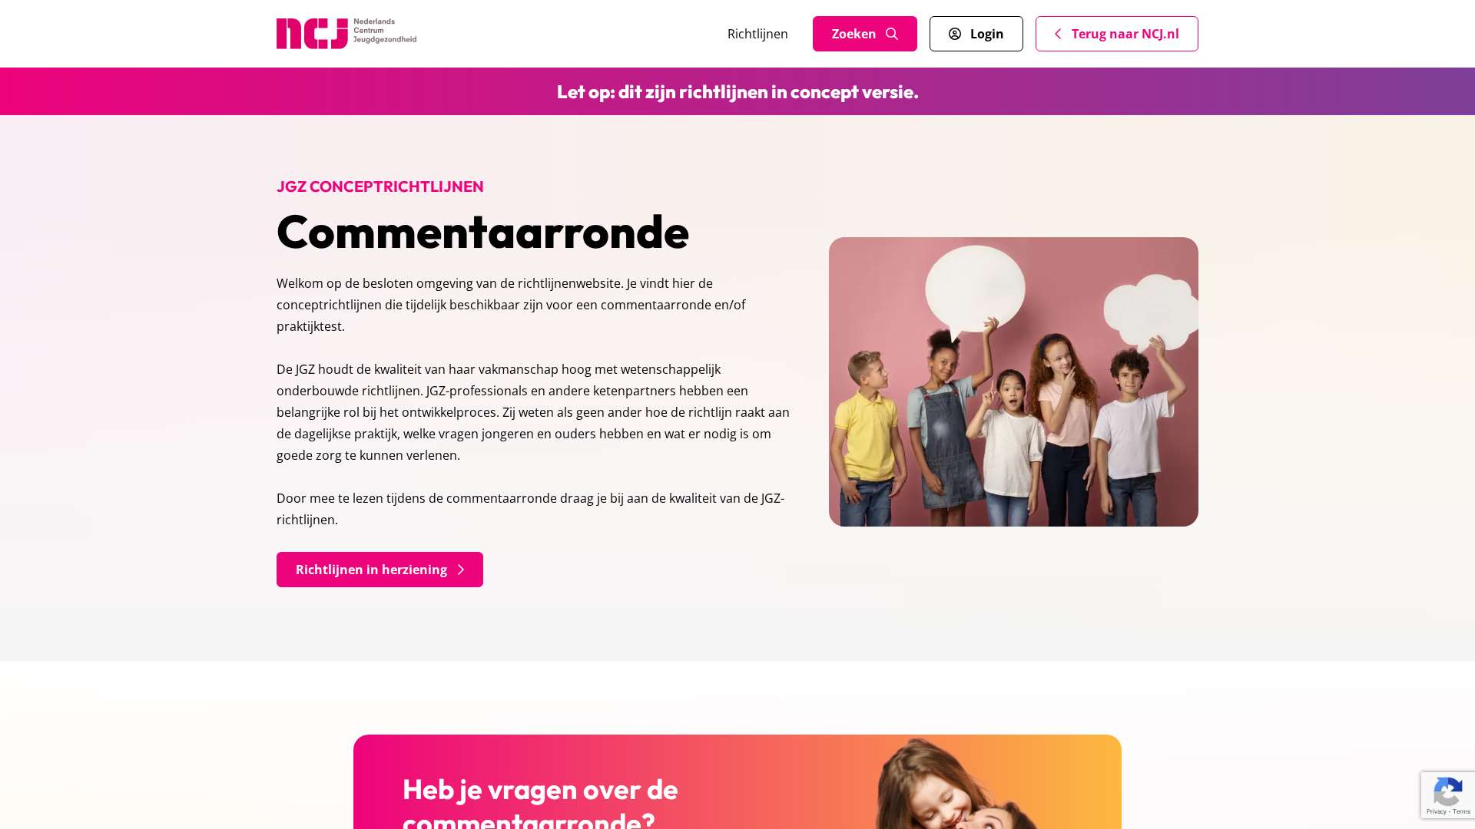This screenshot has height=829, width=1475.
Task: Click the chevron on Richtlijnen in herziening
Action: 461,570
